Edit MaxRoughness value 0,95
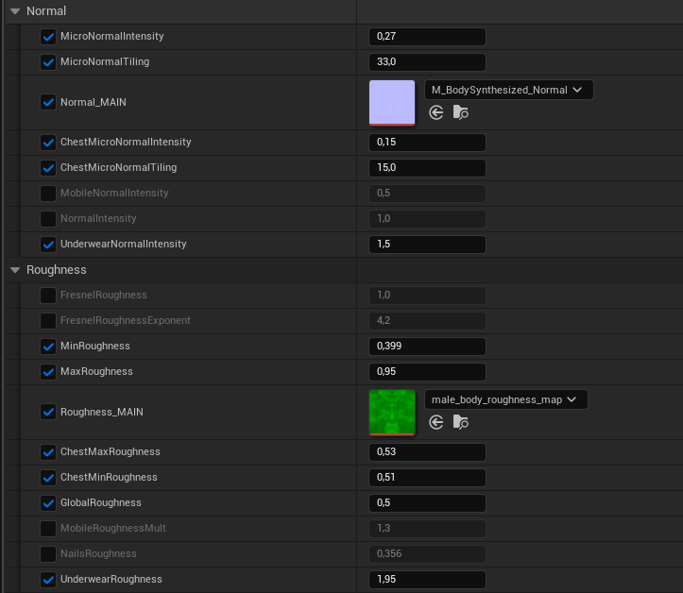Image resolution: width=683 pixels, height=593 pixels. point(427,372)
